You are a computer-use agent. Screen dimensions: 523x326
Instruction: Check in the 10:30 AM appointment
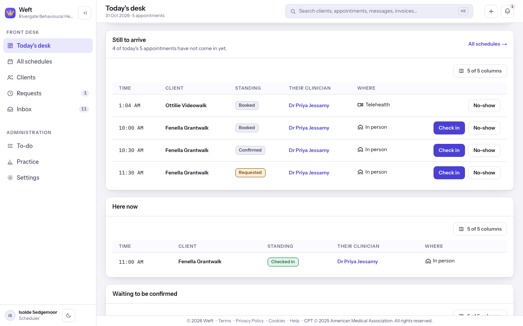[449, 150]
